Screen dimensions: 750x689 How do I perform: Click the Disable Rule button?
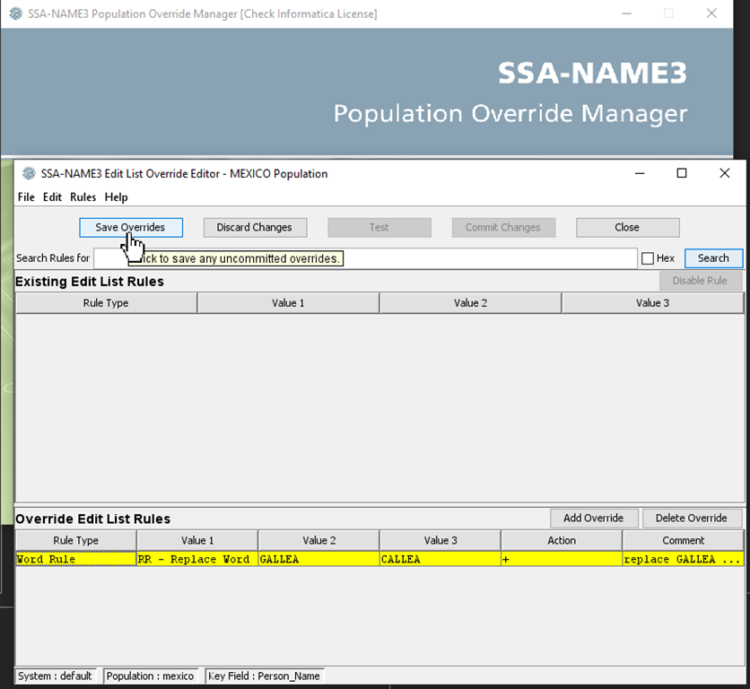[701, 281]
